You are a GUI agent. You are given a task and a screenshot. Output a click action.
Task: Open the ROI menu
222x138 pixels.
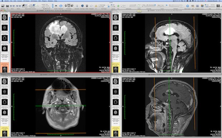pos(39,1)
